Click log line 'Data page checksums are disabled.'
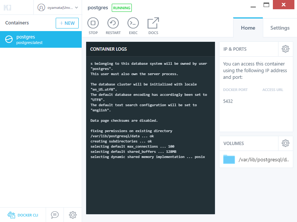The height and width of the screenshot is (222, 297). (x=124, y=121)
